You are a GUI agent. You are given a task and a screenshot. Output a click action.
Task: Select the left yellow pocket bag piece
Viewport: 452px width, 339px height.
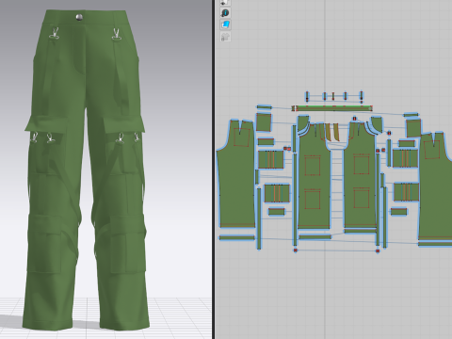(329, 132)
